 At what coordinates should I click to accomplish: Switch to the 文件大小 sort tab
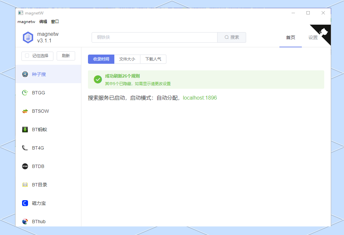coord(127,59)
